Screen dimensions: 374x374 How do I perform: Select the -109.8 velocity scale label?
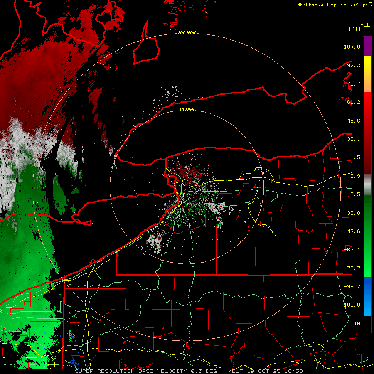click(350, 305)
